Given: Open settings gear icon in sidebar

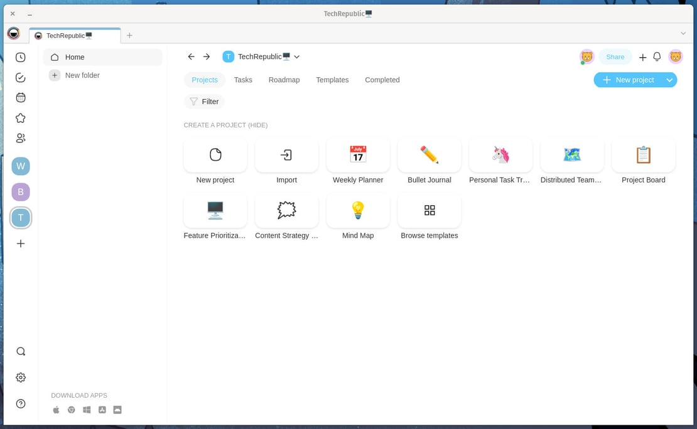Looking at the screenshot, I should click(21, 378).
